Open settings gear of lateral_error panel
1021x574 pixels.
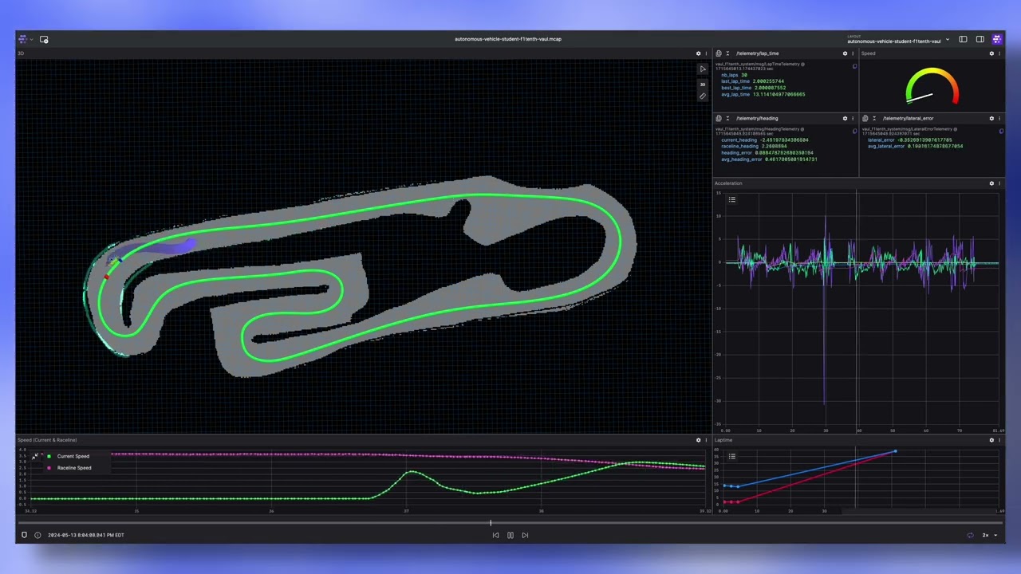(992, 118)
